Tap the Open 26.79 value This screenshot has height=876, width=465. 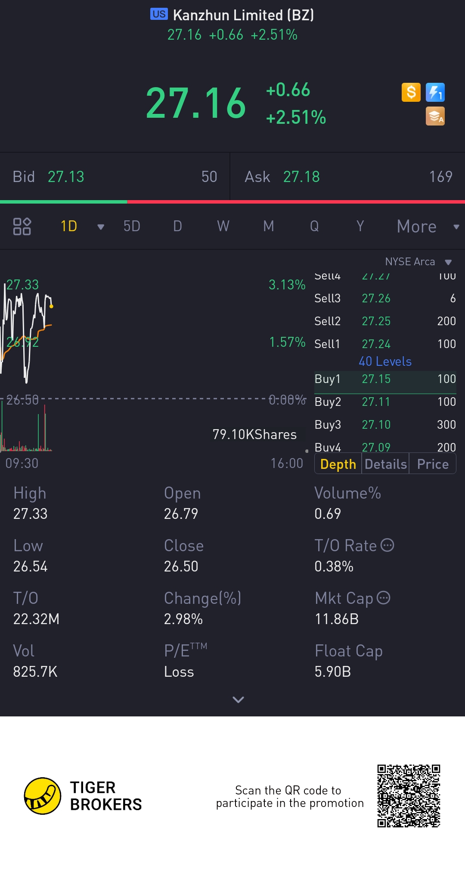point(181,514)
